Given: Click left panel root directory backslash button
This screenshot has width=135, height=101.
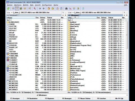Looking at the screenshot, I should pos(63,13).
